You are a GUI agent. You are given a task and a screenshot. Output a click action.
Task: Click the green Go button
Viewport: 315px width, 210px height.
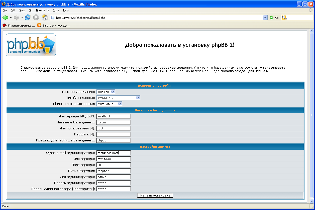pos(274,18)
